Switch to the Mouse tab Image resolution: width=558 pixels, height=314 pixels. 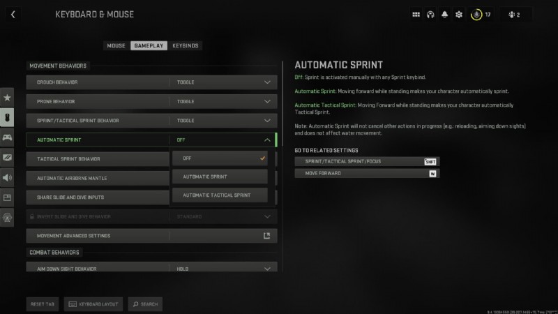(x=116, y=46)
